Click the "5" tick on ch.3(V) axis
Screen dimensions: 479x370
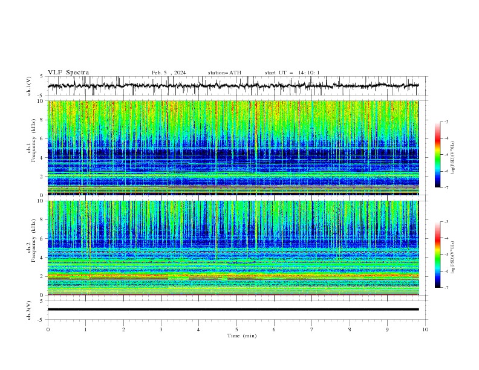tap(42, 301)
